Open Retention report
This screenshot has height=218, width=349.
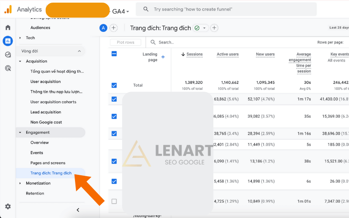coord(35,193)
